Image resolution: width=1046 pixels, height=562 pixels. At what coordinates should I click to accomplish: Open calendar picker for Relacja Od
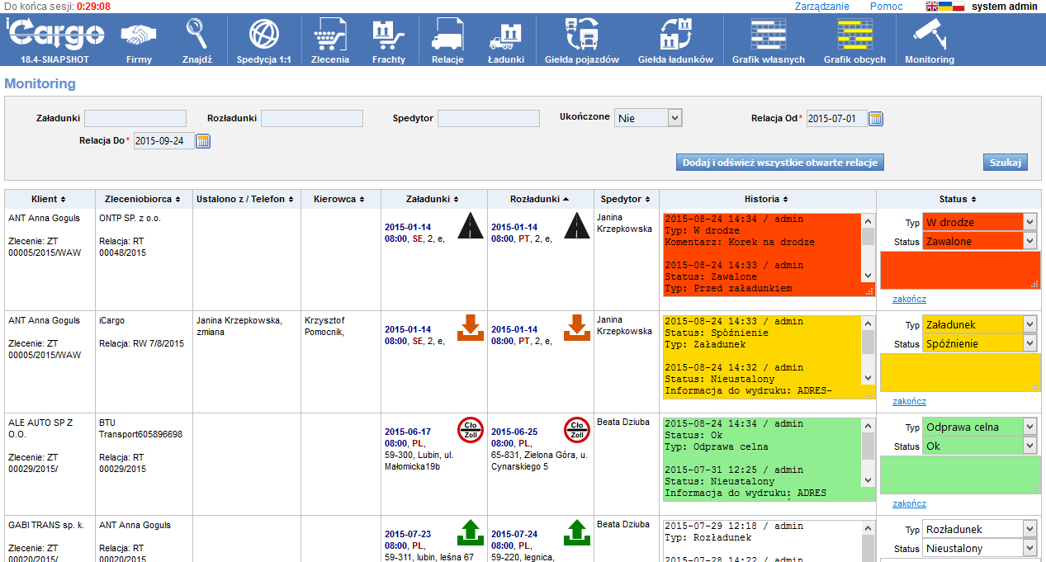click(x=876, y=119)
